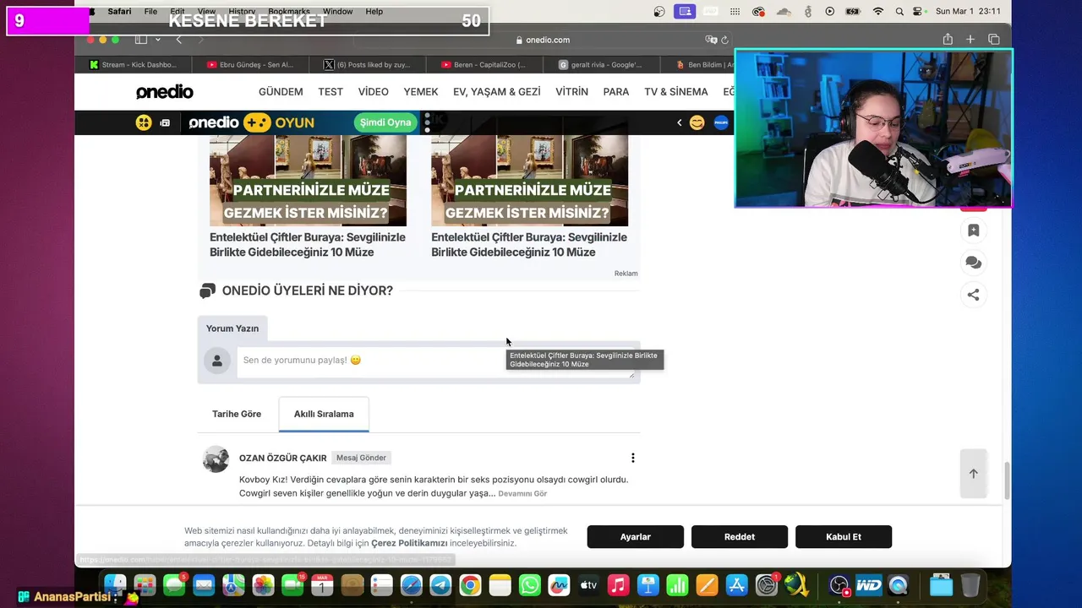Expand the comment with Devamını Gör
The height and width of the screenshot is (608, 1082).
click(522, 493)
